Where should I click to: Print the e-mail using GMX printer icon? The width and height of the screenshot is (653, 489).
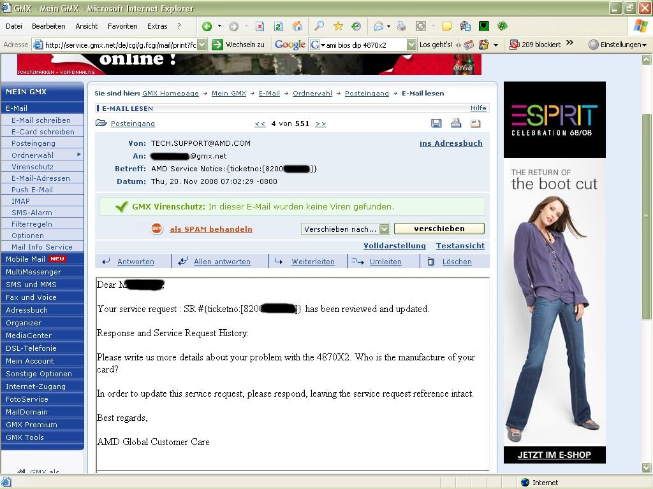456,123
